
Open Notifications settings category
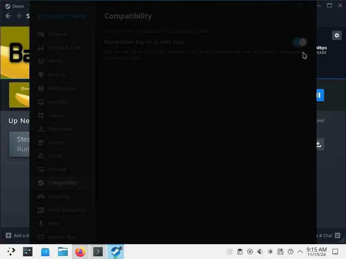click(x=62, y=88)
